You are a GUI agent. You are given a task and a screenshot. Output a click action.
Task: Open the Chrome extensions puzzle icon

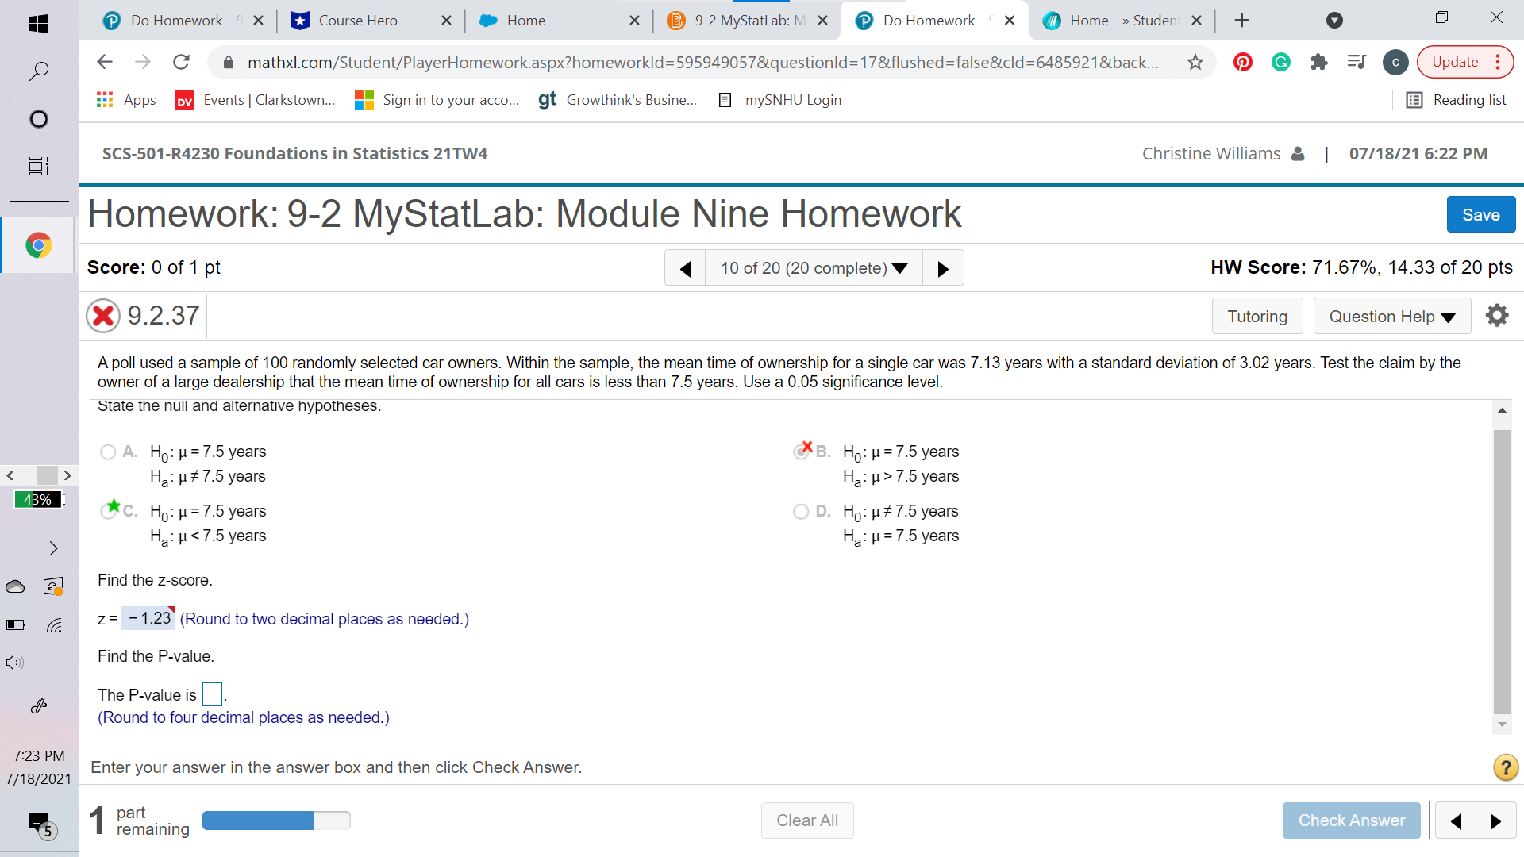(x=1319, y=62)
